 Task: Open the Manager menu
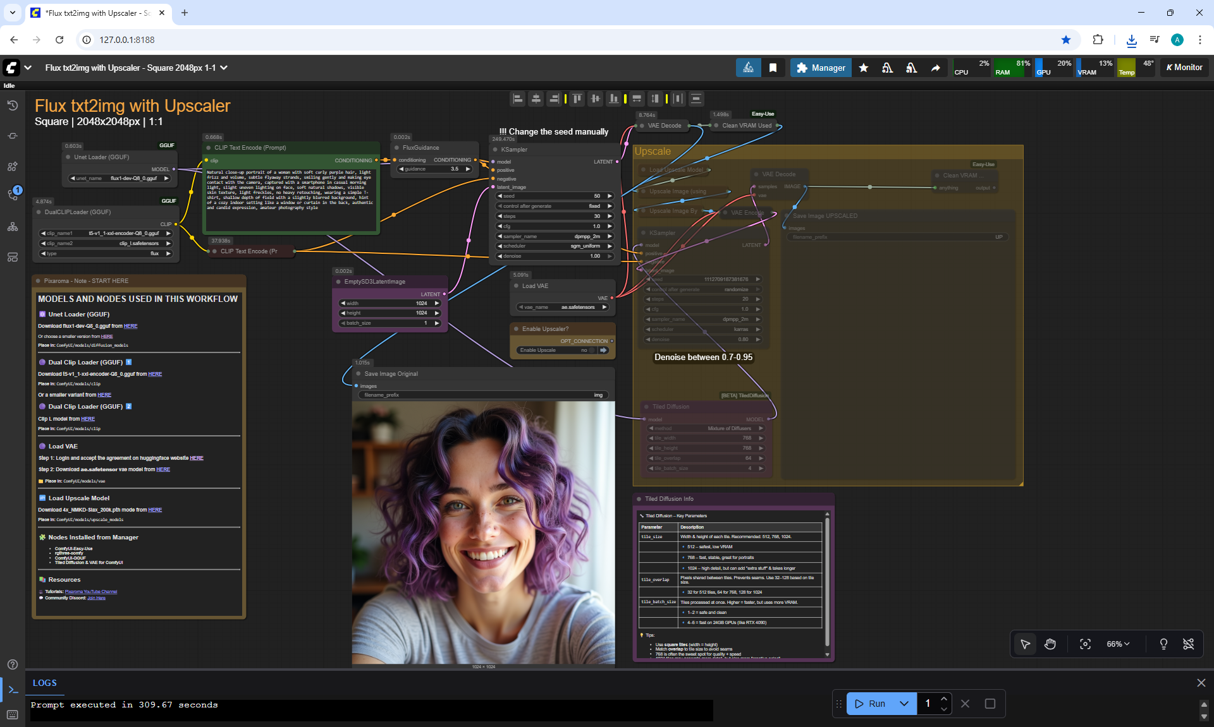pos(821,68)
